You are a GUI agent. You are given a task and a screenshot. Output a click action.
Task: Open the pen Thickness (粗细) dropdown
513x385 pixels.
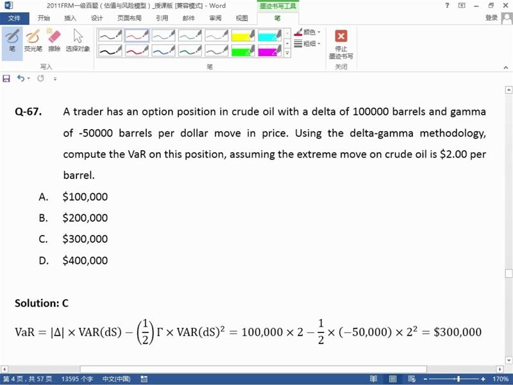point(307,44)
